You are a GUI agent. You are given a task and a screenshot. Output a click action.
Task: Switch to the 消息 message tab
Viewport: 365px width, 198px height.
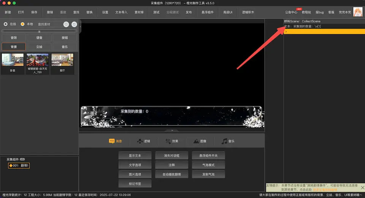(x=116, y=141)
